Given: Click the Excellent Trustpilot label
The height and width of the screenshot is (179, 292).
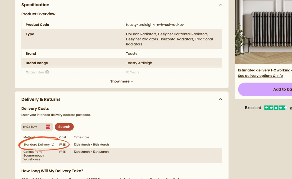Looking at the screenshot, I should point(253,108).
